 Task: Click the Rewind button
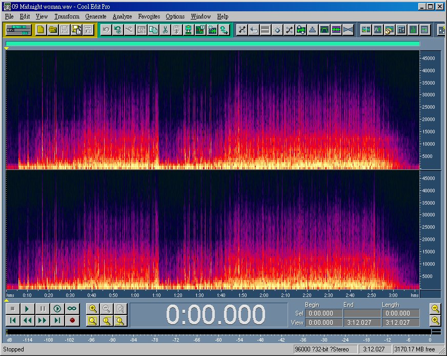(28, 321)
